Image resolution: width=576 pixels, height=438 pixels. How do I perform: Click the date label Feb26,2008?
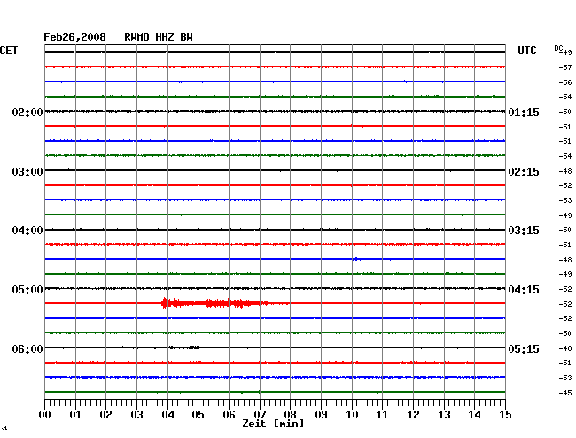(x=74, y=37)
